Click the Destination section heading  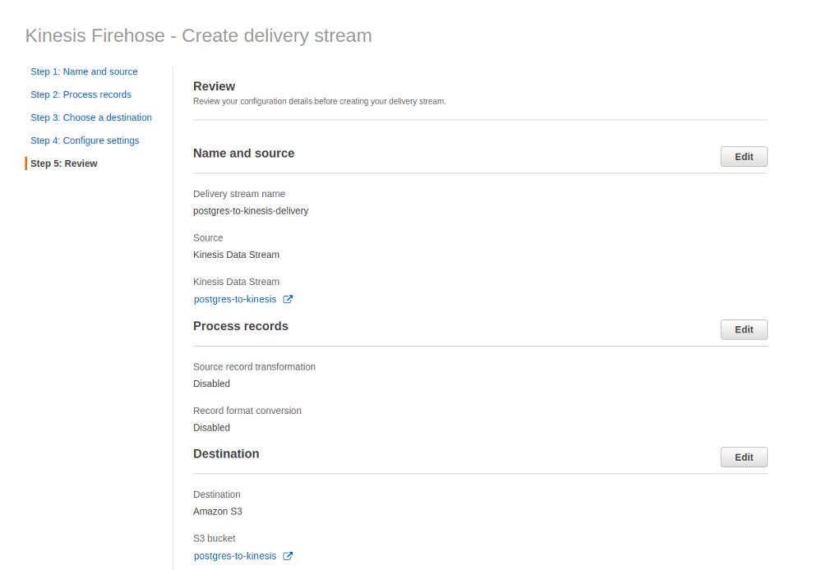tap(226, 453)
